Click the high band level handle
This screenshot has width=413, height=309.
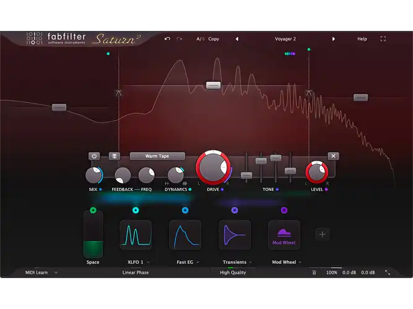pos(360,98)
